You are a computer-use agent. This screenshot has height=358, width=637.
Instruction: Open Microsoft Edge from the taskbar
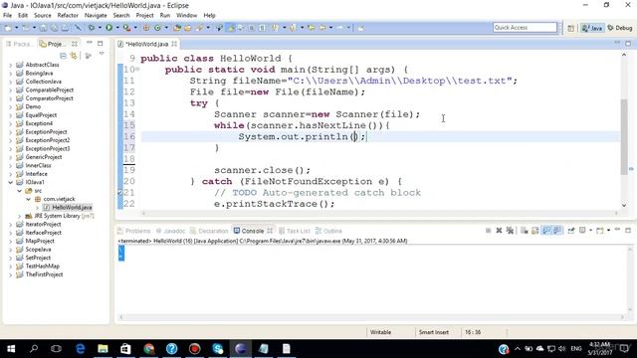coord(80,349)
